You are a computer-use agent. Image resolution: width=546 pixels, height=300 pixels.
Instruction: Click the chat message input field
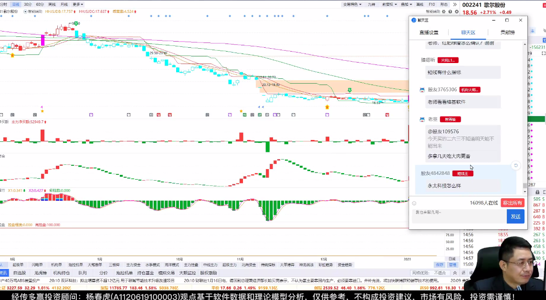[x=459, y=216]
